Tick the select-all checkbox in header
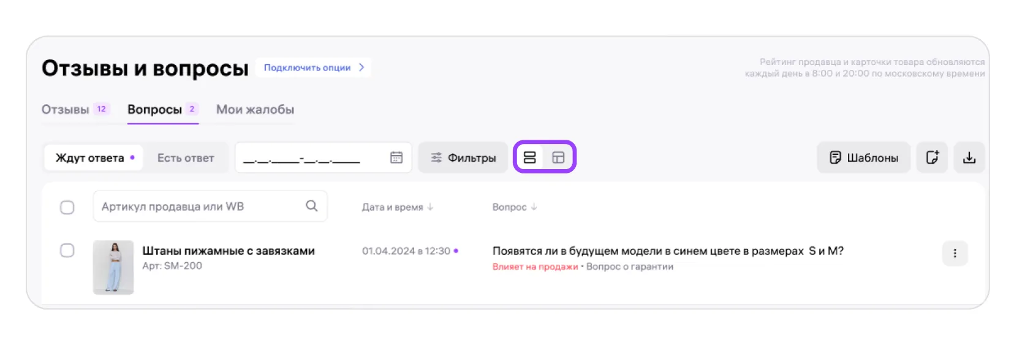This screenshot has width=1014, height=345. 67,207
